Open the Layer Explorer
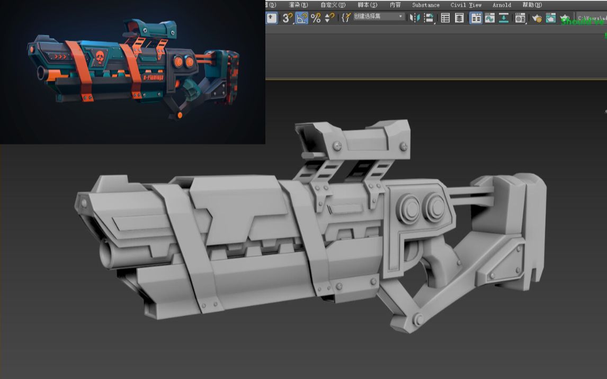This screenshot has width=607, height=379. pyautogui.click(x=460, y=19)
